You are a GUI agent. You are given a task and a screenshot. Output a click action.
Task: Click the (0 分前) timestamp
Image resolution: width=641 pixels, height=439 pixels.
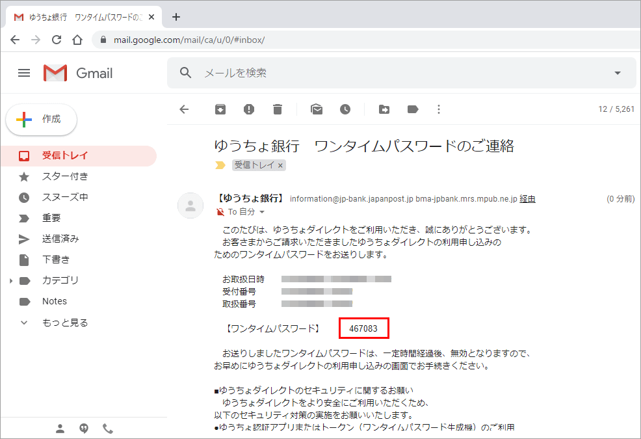click(x=621, y=199)
